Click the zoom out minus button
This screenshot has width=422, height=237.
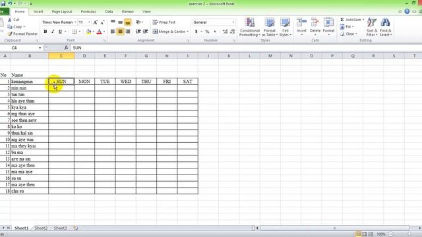click(x=391, y=234)
